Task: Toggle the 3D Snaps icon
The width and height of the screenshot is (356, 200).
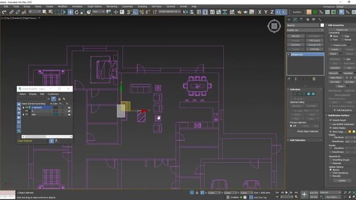Action: [x=129, y=12]
